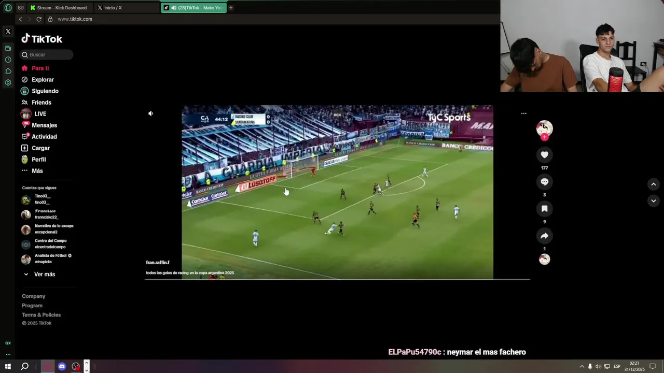Bookmark the video
664x373 pixels.
tap(544, 209)
